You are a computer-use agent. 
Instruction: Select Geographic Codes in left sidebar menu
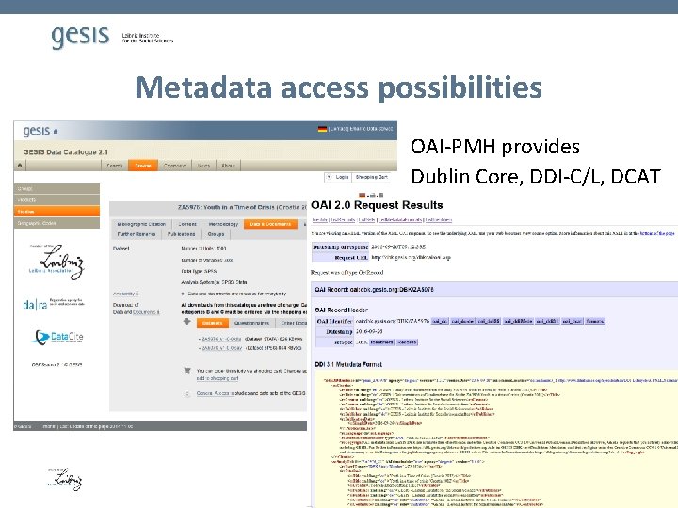point(56,223)
